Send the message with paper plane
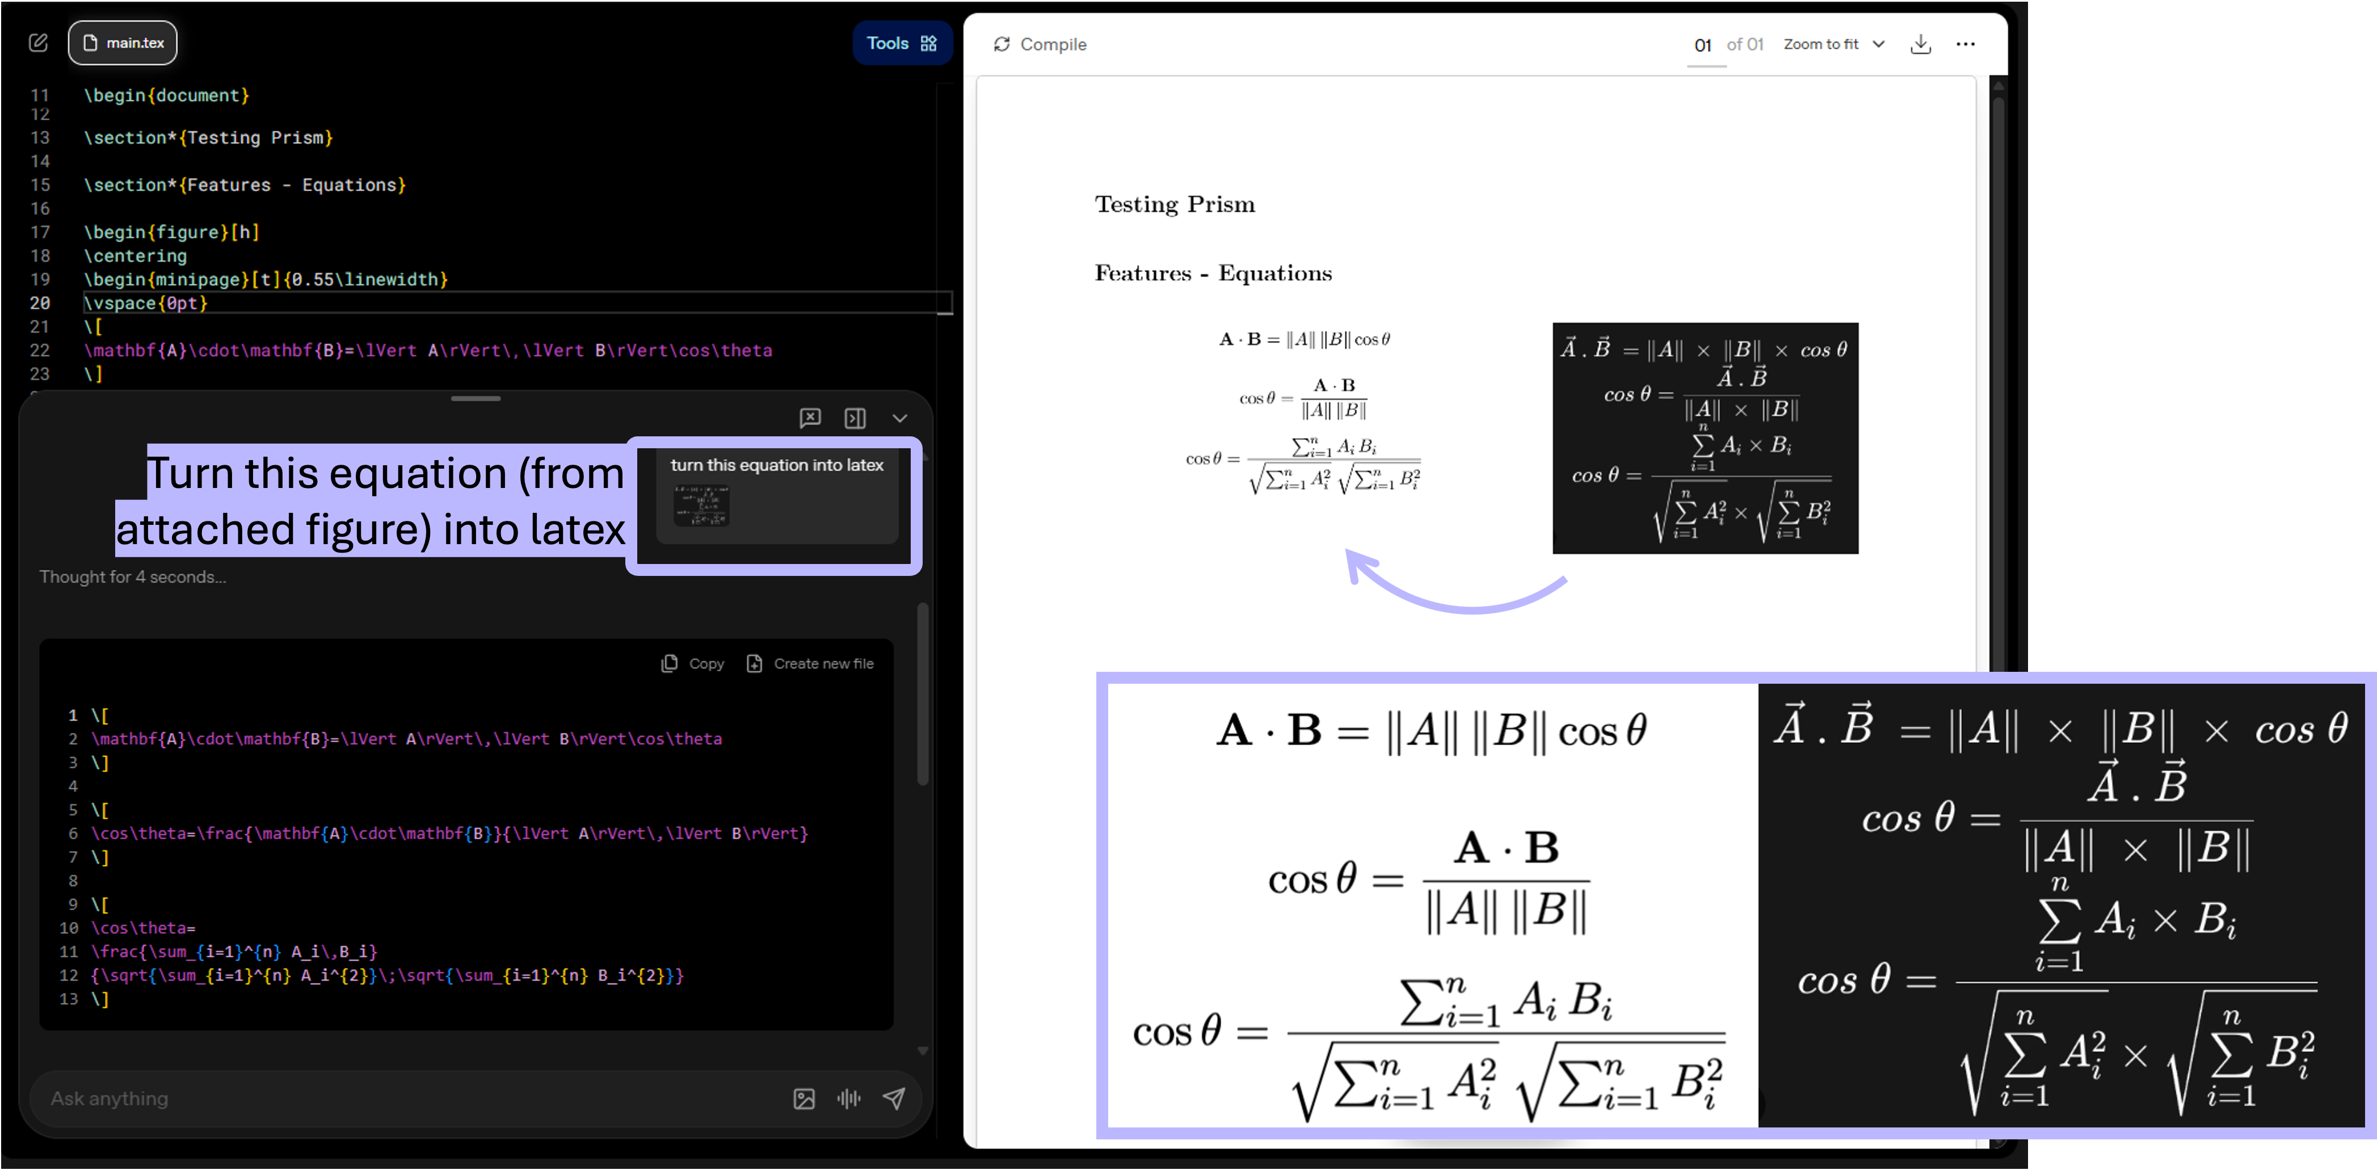 [x=894, y=1098]
